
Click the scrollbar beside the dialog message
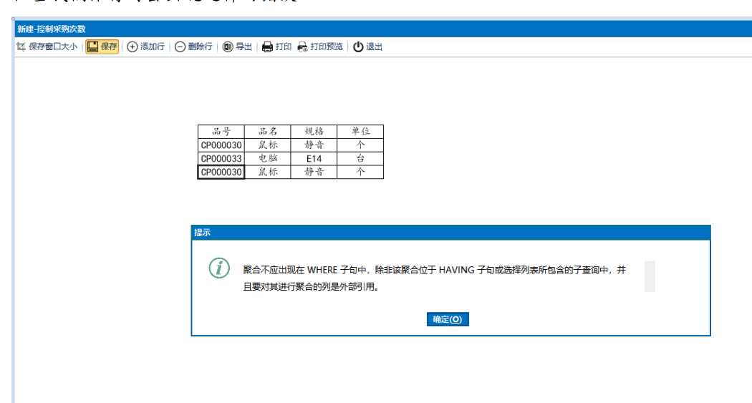coord(650,276)
